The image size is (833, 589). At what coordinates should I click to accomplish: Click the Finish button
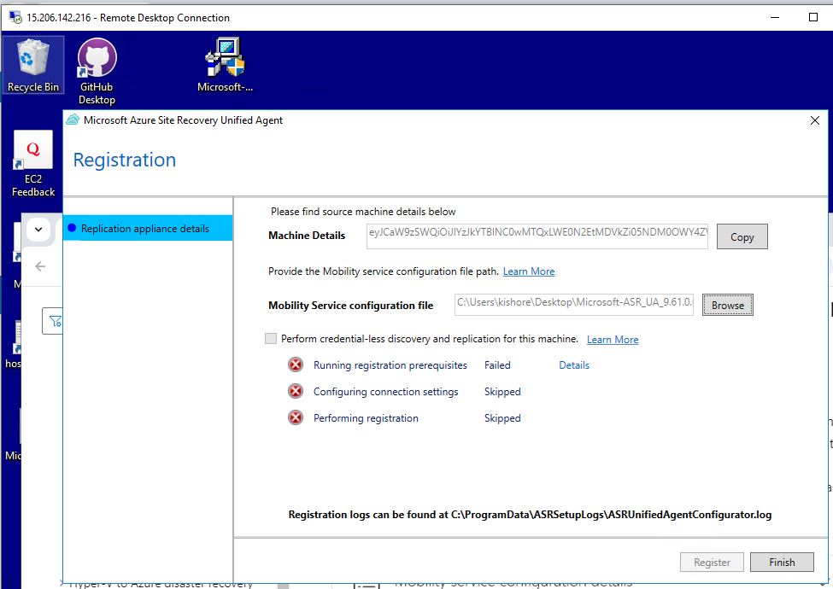781,563
